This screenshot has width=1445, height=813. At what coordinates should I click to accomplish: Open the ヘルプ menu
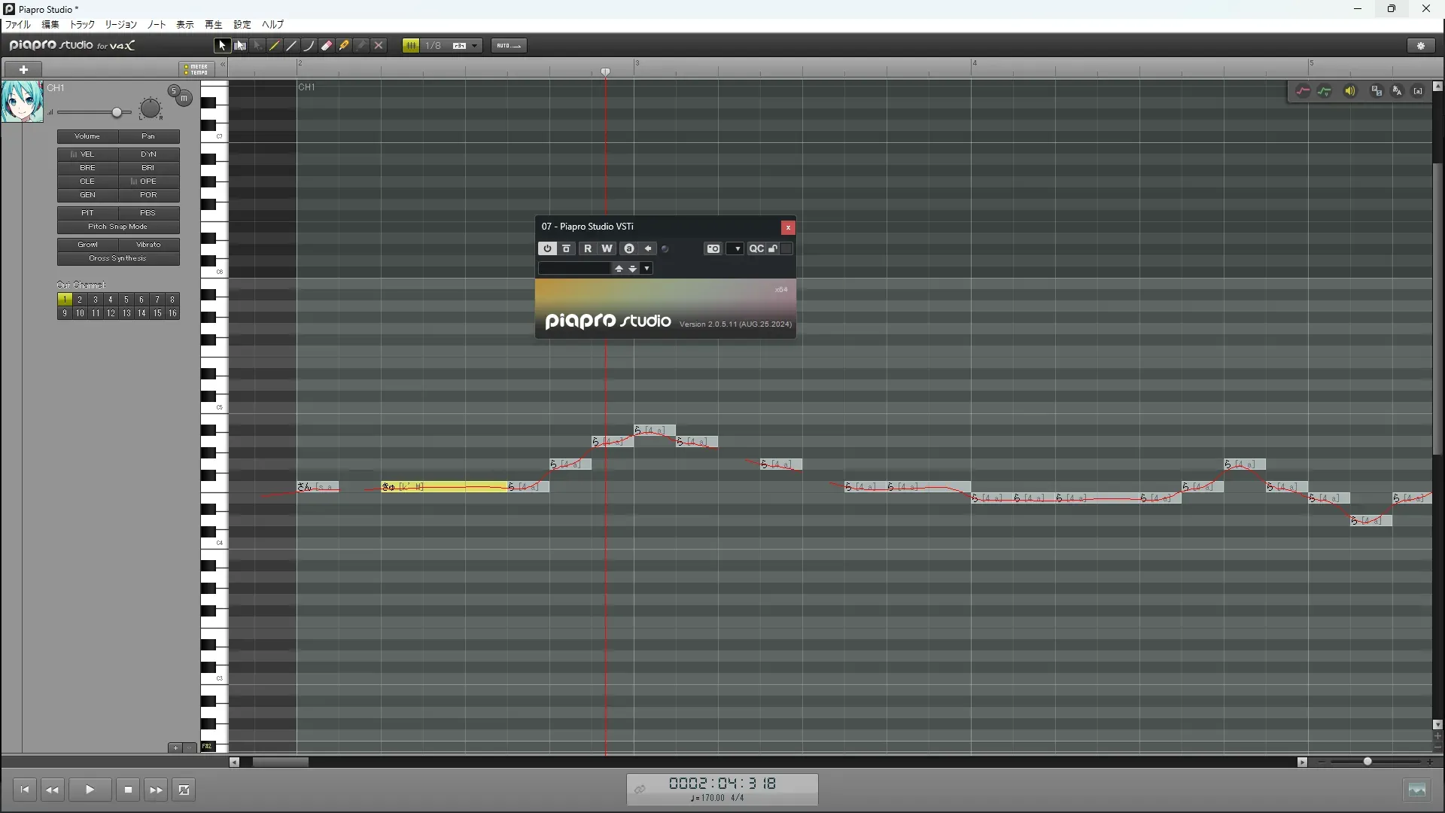coord(272,25)
